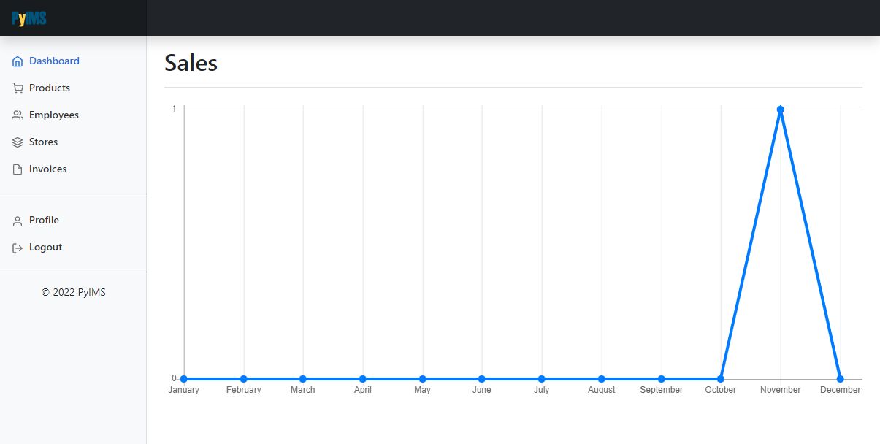Click the November peak data point
The height and width of the screenshot is (444, 880).
click(781, 110)
